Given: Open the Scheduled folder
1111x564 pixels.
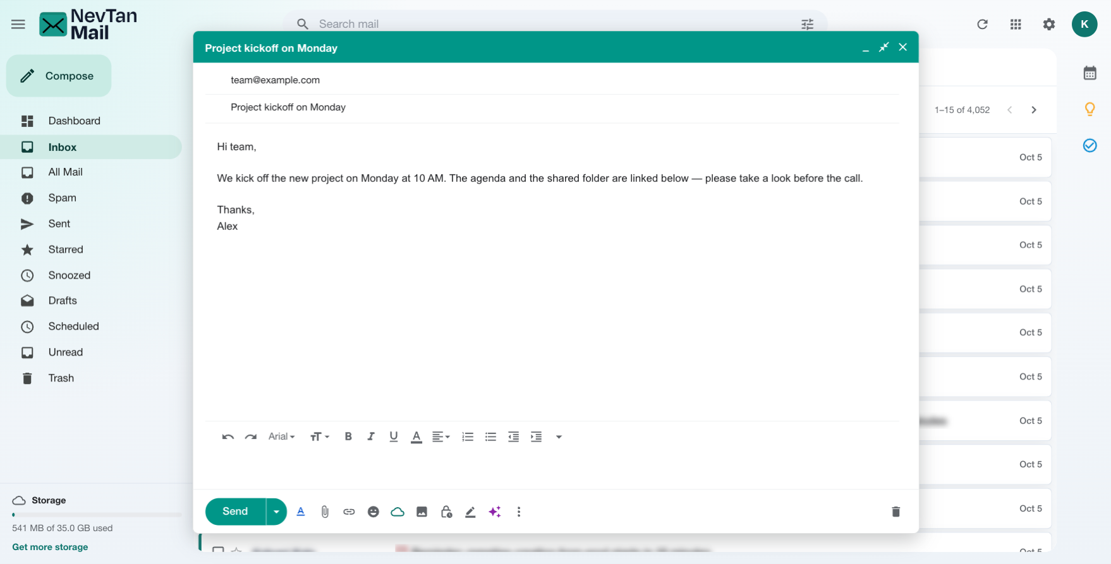Looking at the screenshot, I should click(91, 327).
